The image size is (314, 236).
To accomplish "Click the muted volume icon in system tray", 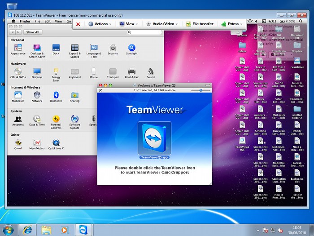I will coord(280,230).
